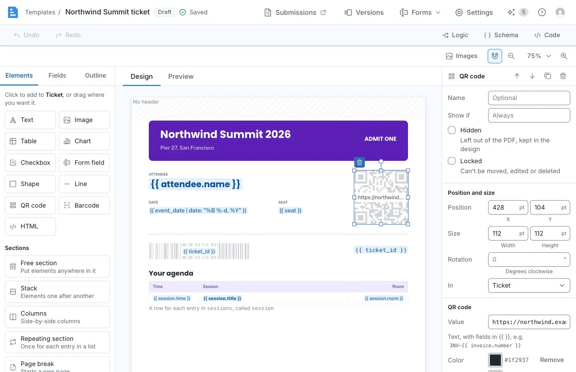Move QR code element up
This screenshot has width=576, height=372.
point(517,76)
